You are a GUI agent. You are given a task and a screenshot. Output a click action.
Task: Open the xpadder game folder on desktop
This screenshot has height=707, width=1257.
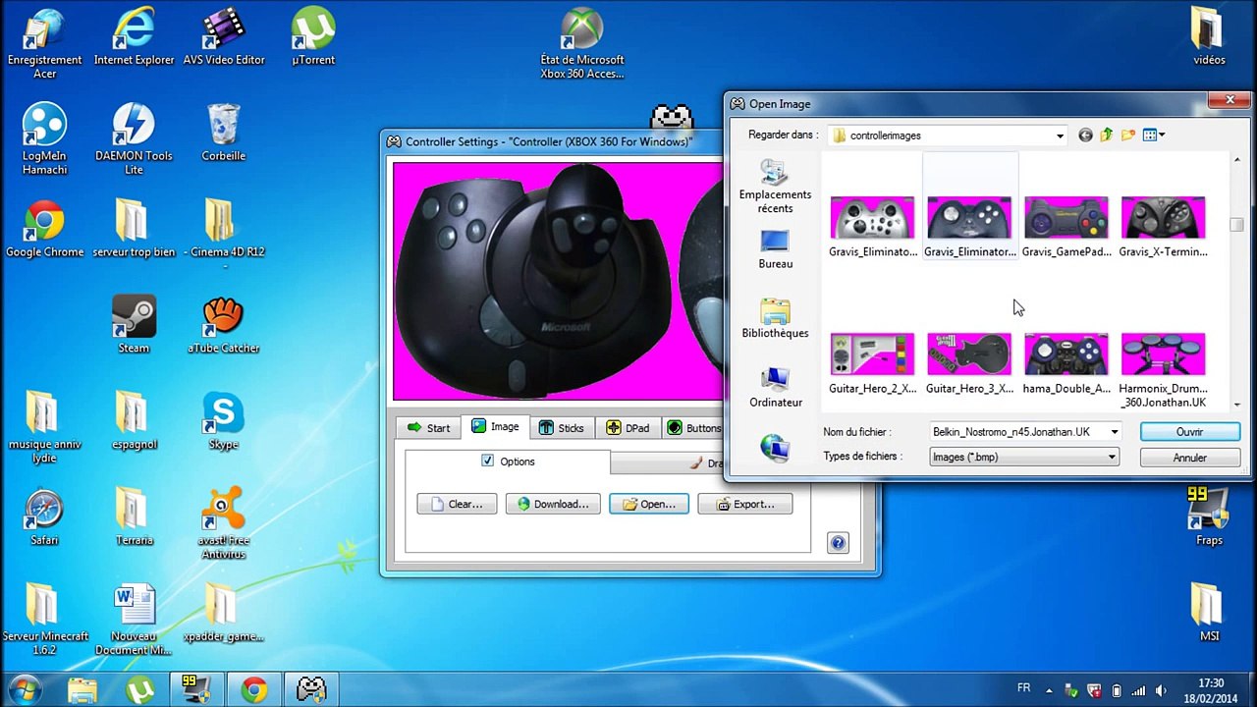(x=223, y=614)
